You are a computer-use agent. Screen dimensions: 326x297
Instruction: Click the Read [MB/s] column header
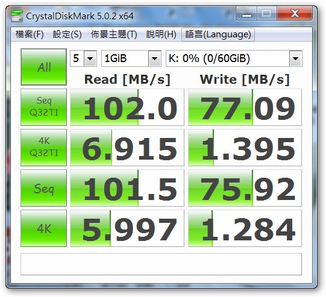tap(127, 80)
